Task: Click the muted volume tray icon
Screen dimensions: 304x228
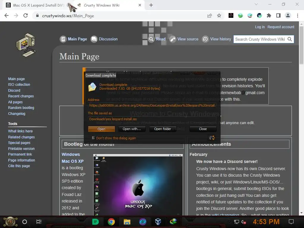Action: [243, 222]
